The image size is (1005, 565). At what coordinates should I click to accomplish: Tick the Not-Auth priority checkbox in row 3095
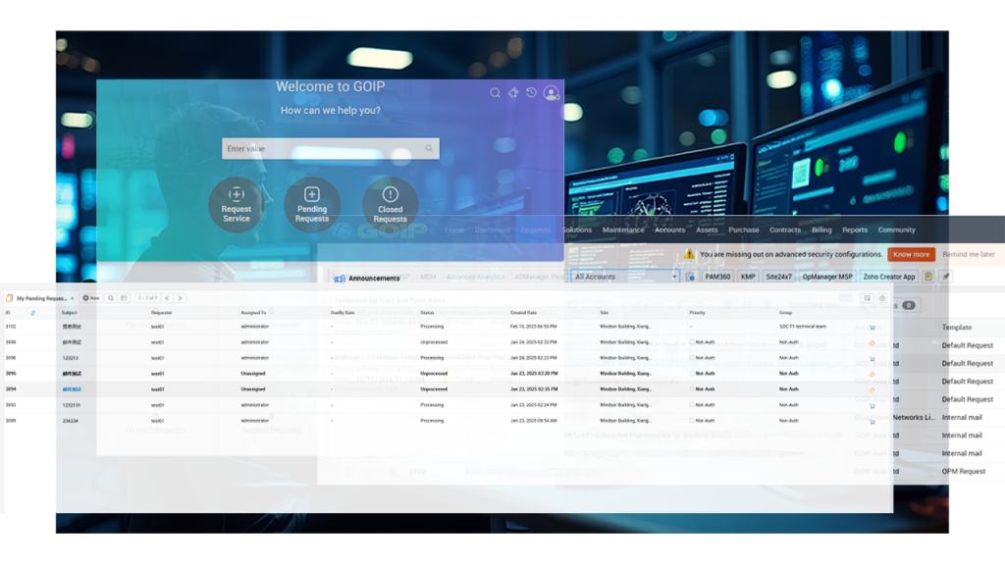[692, 374]
